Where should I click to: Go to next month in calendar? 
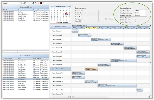tap(69, 6)
